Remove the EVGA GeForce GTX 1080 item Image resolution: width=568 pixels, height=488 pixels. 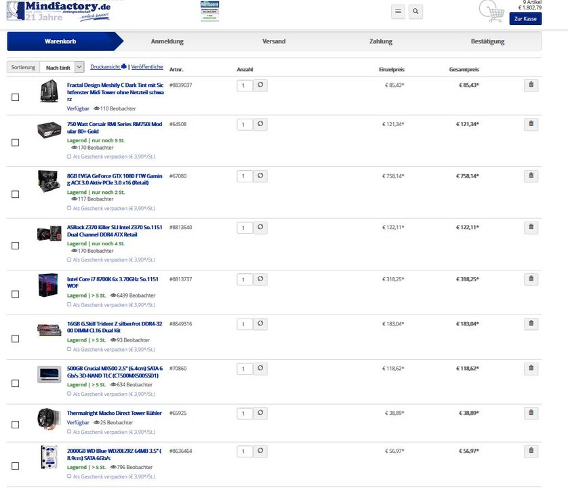tap(531, 176)
